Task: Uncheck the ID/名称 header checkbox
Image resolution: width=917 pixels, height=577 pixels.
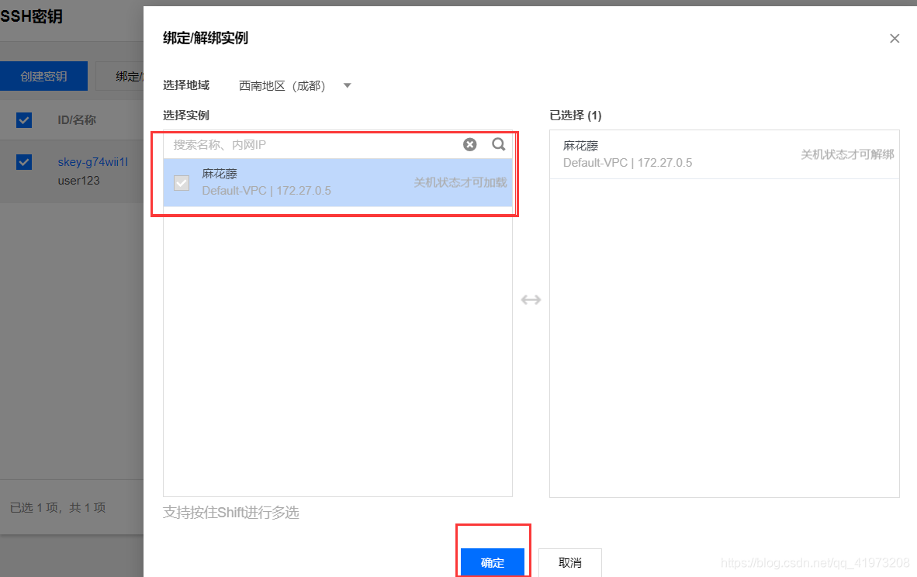Action: coord(24,120)
